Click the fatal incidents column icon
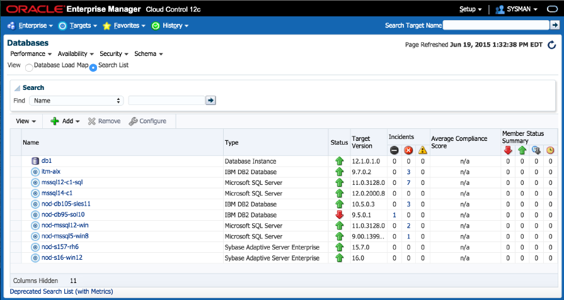564x300 pixels. 394,150
